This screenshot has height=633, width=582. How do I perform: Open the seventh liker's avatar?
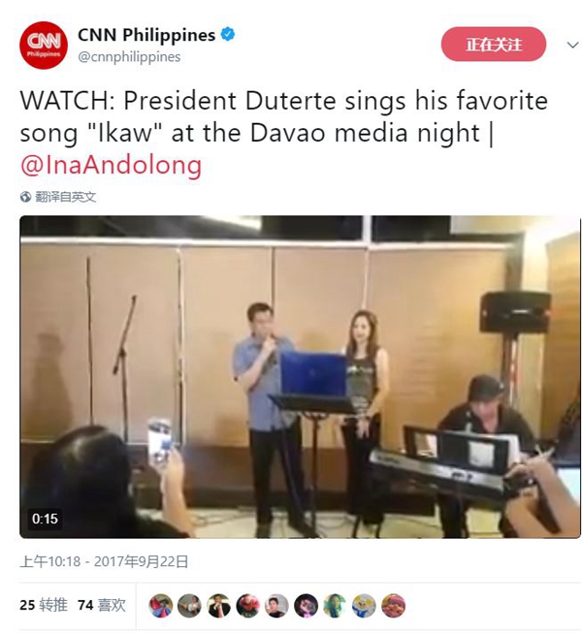pos(335,606)
